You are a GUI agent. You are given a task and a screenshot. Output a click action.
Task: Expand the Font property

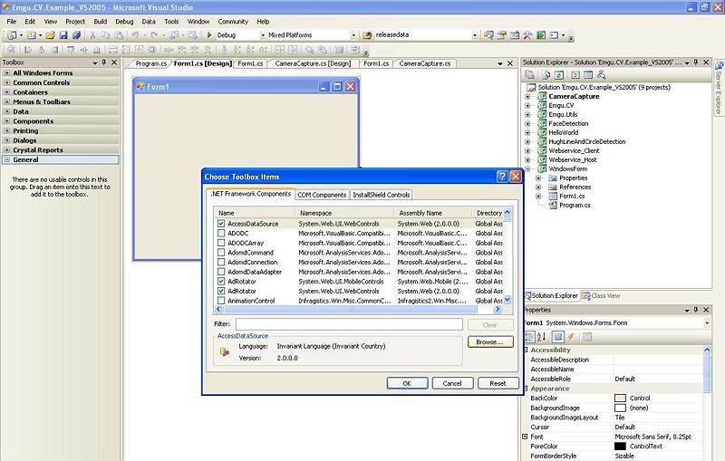click(x=525, y=437)
